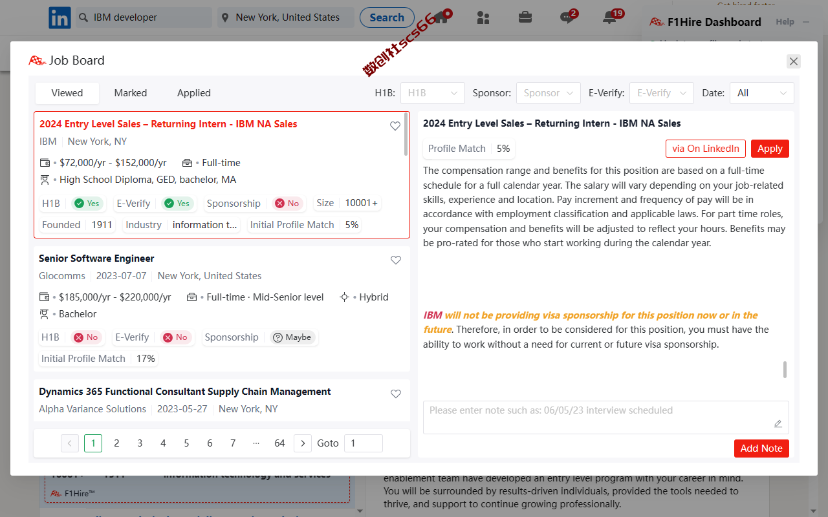
Task: Open the 2024 Entry Level Sales job title
Action: click(168, 124)
